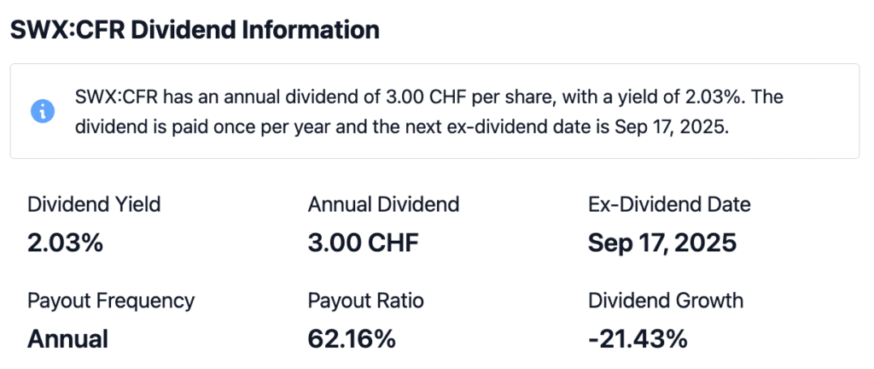Select the -21.43% dividend growth value
Viewport: 874px width, 369px height.
638,339
